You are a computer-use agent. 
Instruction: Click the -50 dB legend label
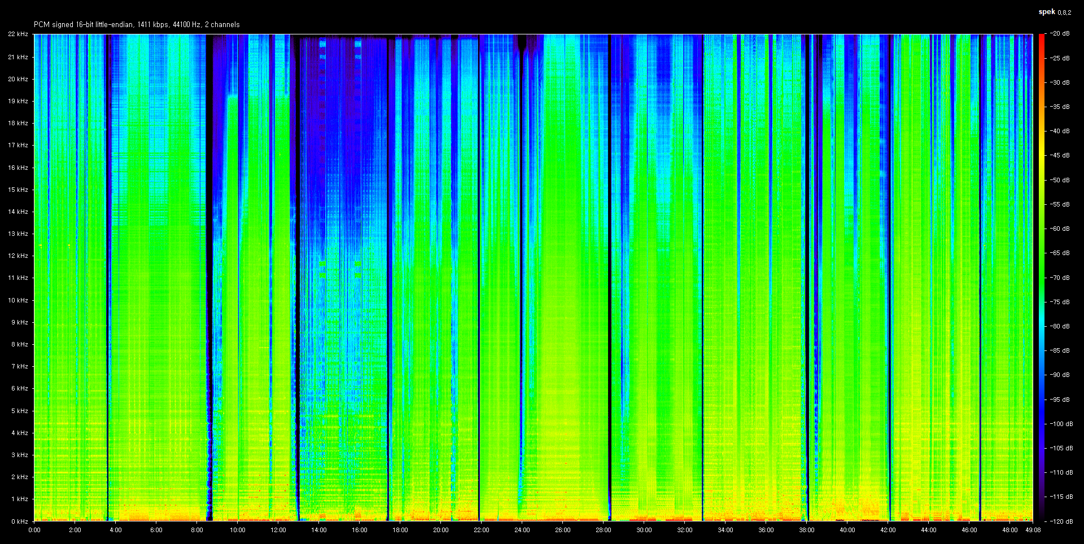click(x=1060, y=180)
